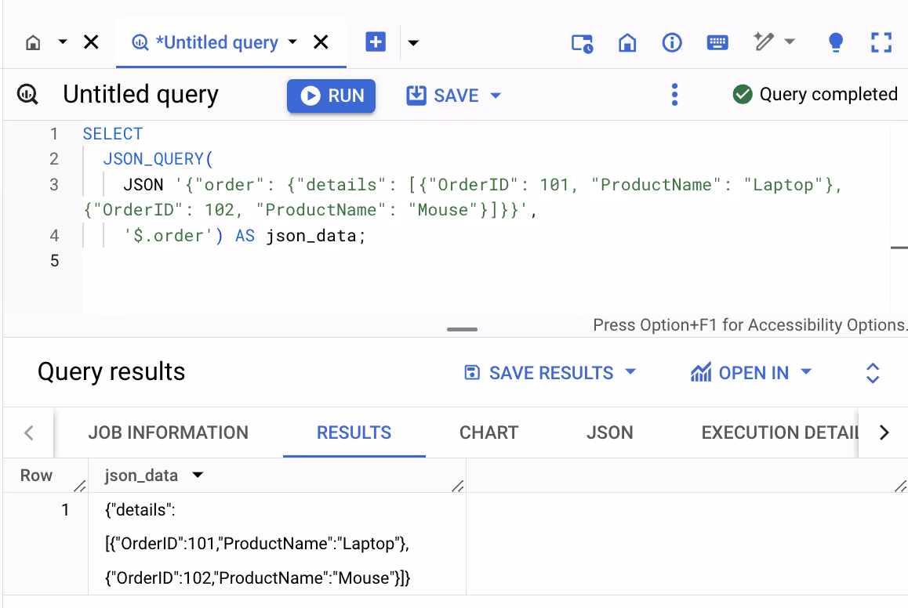Click the Row column resize handle

tap(80, 486)
